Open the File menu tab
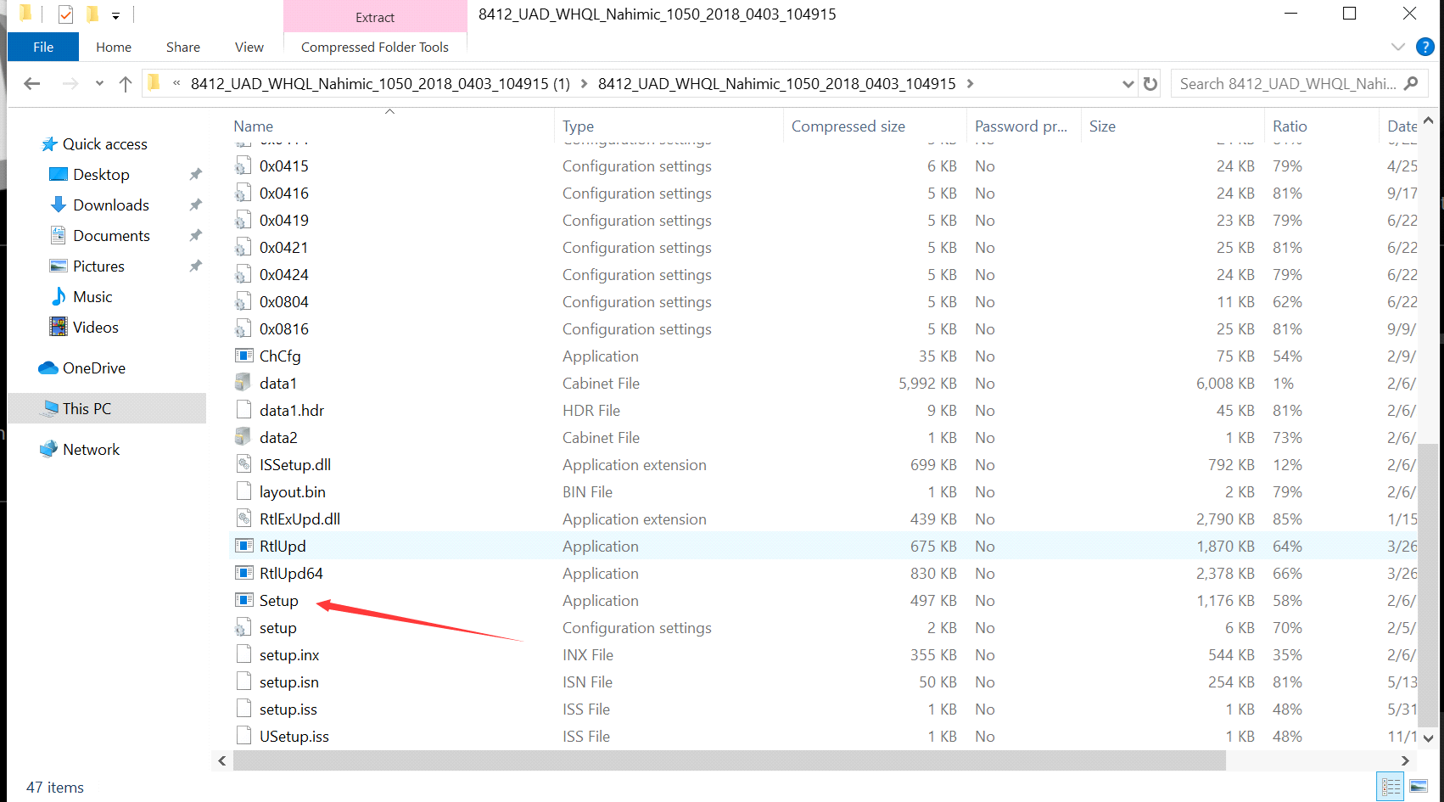Image resolution: width=1444 pixels, height=802 pixels. coord(43,47)
